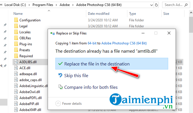
Task: Click the ACE.dll file icon
Action: 16,68
